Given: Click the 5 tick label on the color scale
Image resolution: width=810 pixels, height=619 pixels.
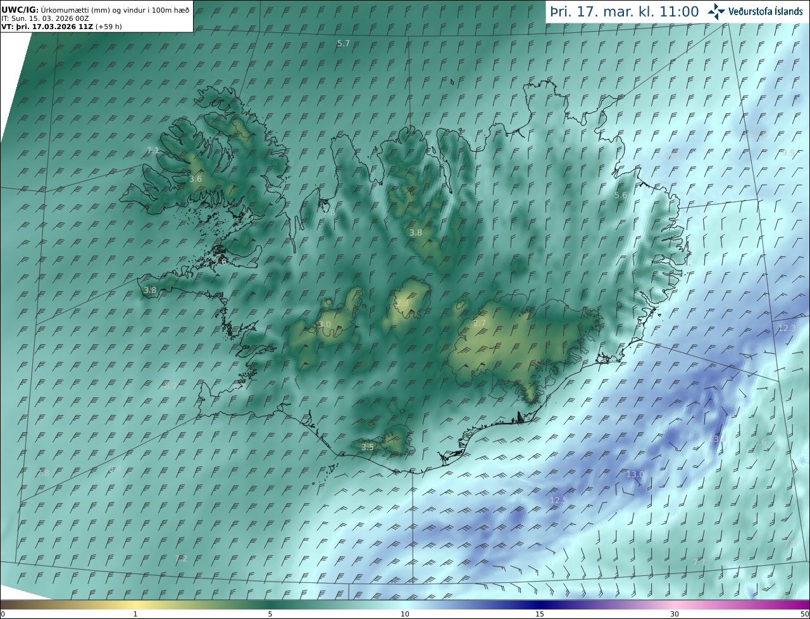Looking at the screenshot, I should [x=270, y=614].
